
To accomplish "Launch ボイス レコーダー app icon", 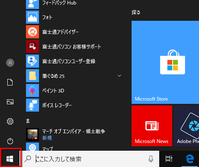I will click(x=32, y=105).
